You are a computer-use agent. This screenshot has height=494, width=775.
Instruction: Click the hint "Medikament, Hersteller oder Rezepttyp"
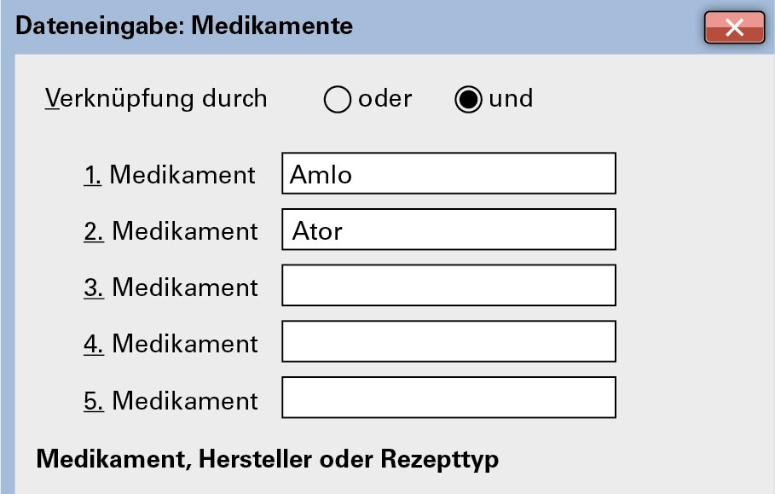pos(267,459)
